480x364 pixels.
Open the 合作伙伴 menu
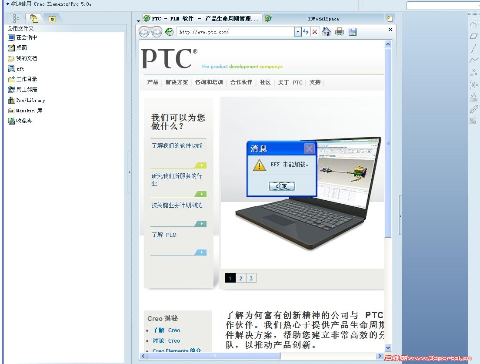[x=241, y=82]
